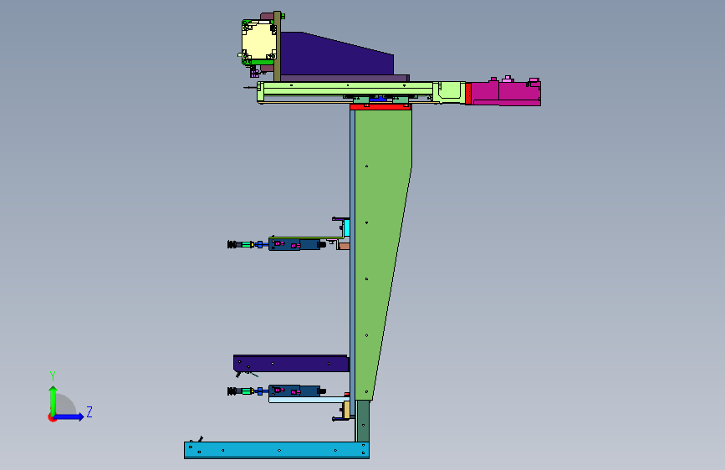Viewport: 725px width, 470px height.
Task: Select the black tip of the lower cylinder rod
Action: tap(232, 391)
